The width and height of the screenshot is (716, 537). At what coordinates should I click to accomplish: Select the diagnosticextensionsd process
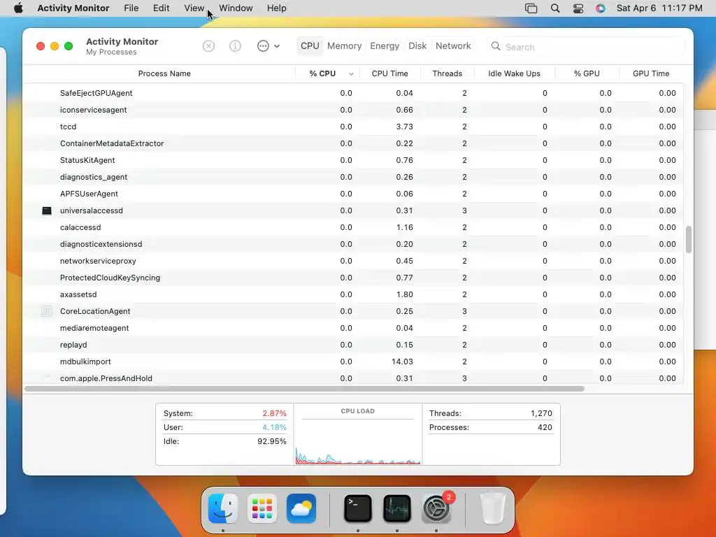353,244
